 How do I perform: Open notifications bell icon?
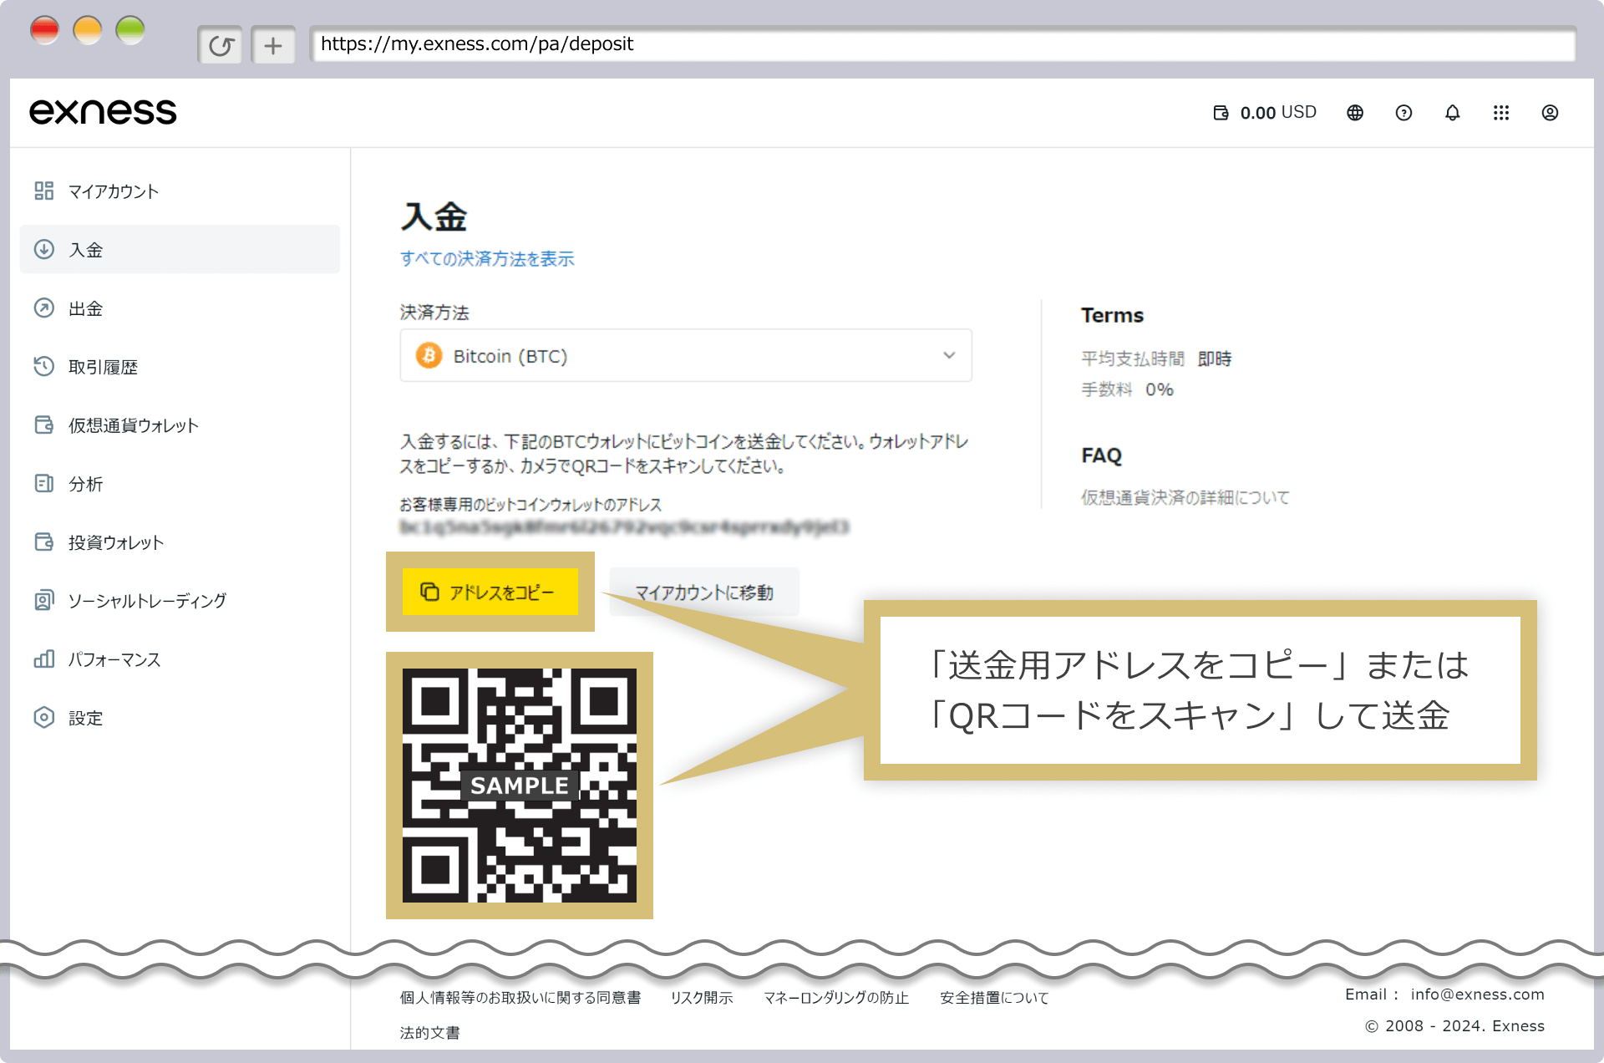(1453, 113)
